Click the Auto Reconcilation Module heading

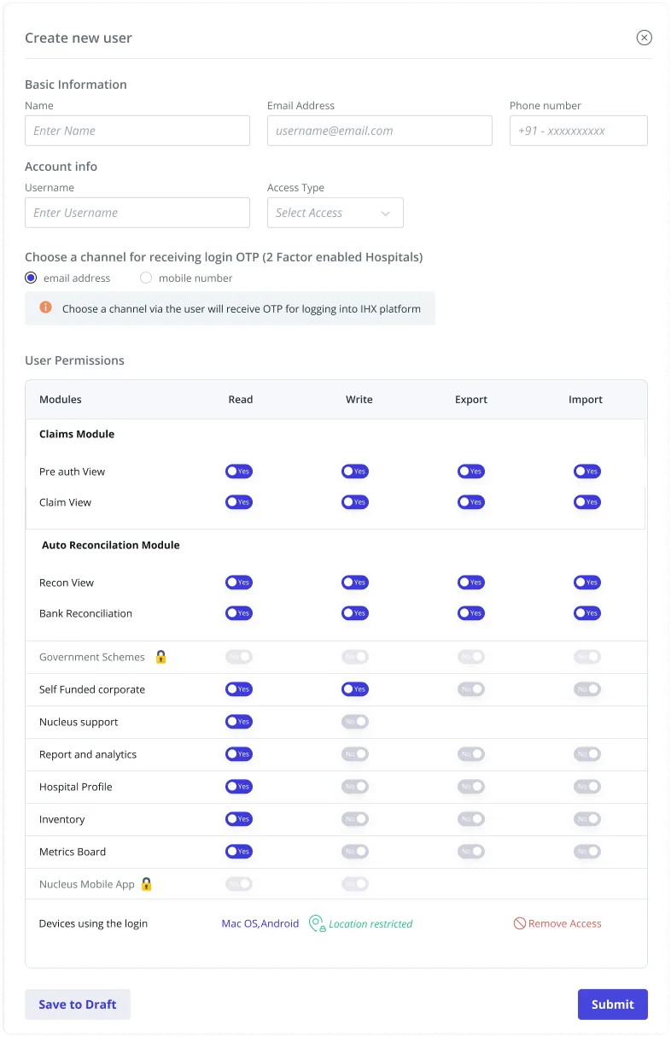[111, 545]
